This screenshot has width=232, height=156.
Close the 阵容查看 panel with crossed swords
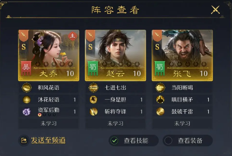tap(215, 10)
